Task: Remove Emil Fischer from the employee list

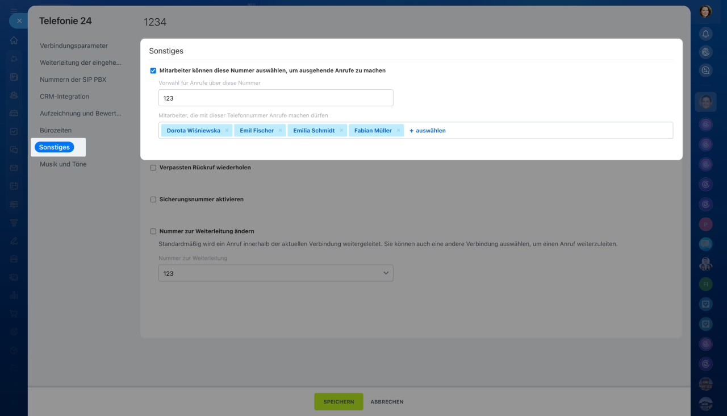Action: [x=280, y=131]
